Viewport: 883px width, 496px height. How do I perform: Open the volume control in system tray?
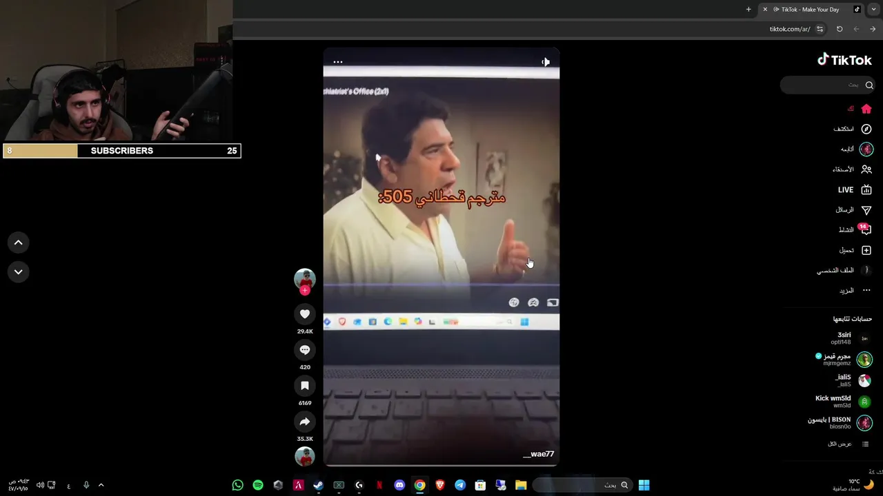click(40, 485)
